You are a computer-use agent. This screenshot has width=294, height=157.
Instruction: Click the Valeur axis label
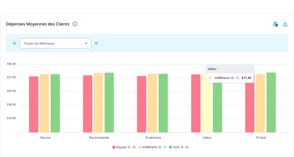click(x=207, y=138)
